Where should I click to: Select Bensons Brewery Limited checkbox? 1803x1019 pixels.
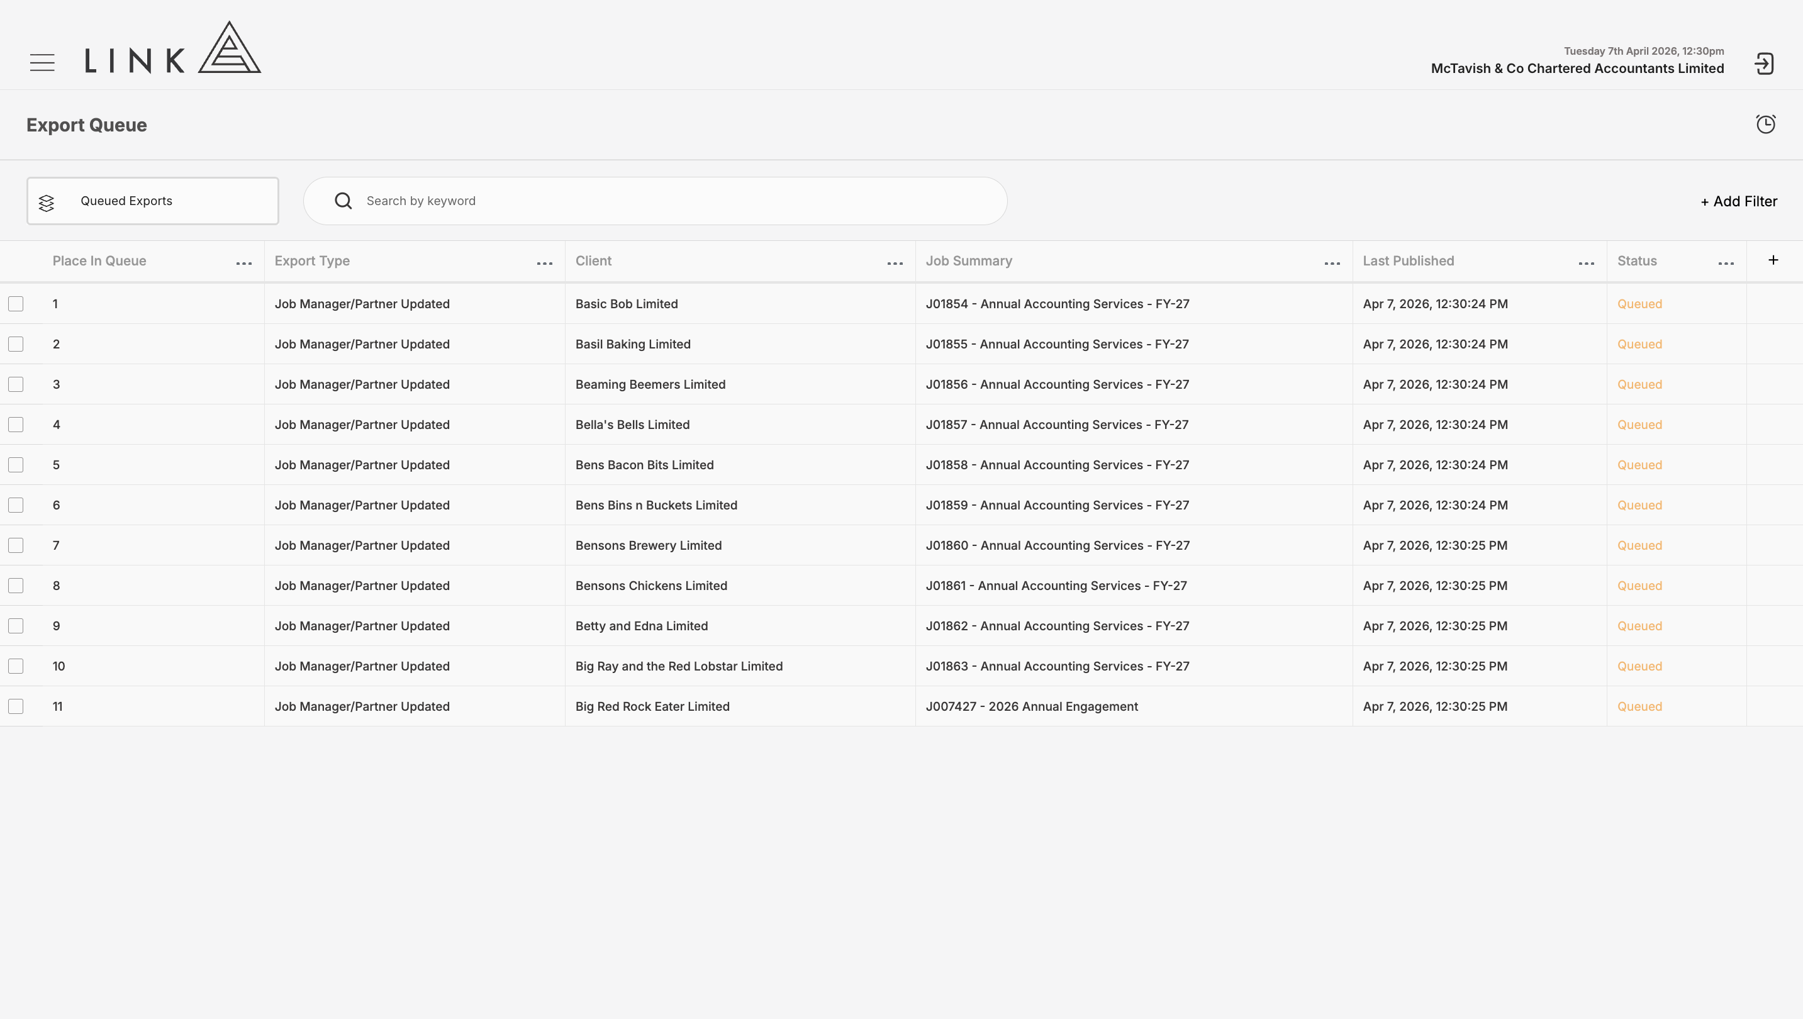pyautogui.click(x=15, y=545)
